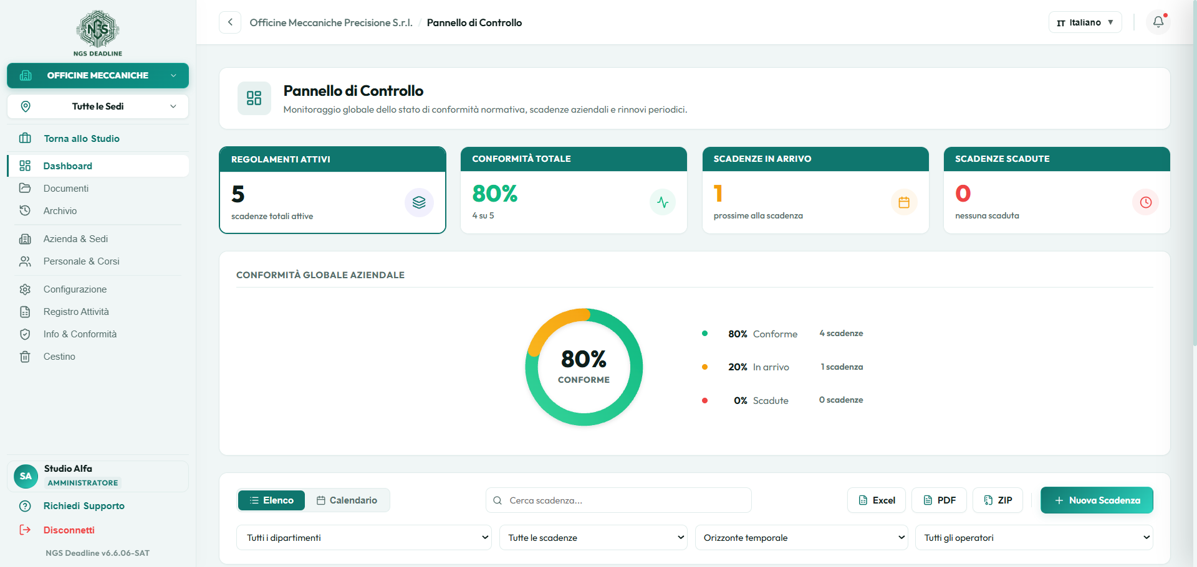Click the Pannello di Controllo grid icon

[254, 98]
